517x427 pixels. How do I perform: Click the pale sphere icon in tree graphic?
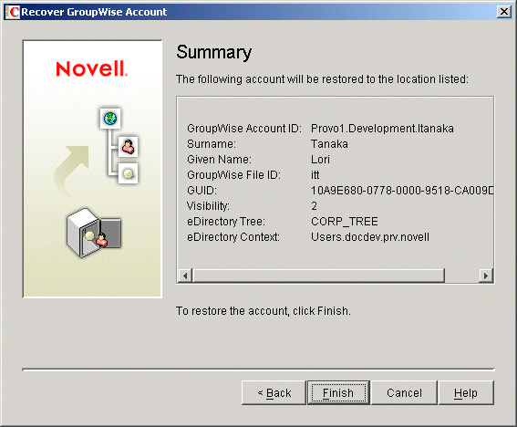pyautogui.click(x=128, y=173)
